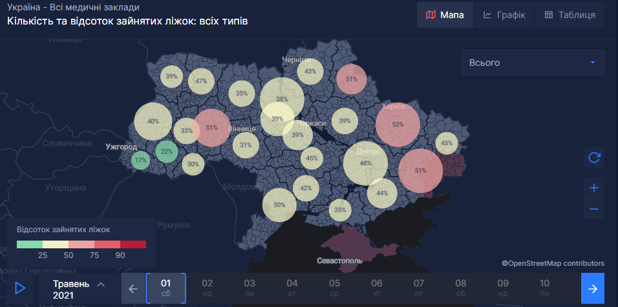
Task: Select date 10 пн on timeline
Action: [544, 288]
